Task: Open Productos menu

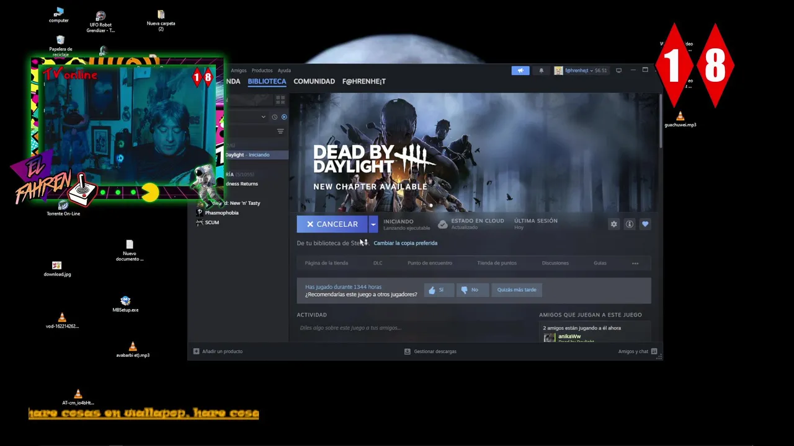Action: 262,71
